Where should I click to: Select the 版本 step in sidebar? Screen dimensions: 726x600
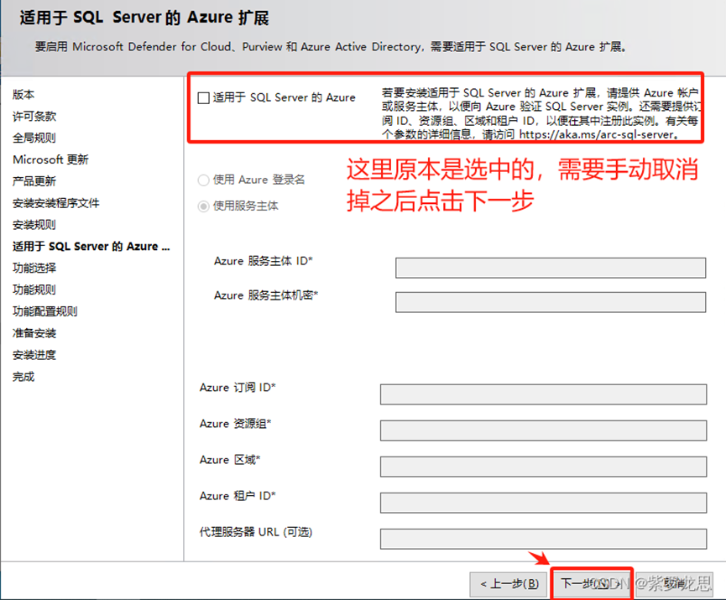click(x=24, y=95)
